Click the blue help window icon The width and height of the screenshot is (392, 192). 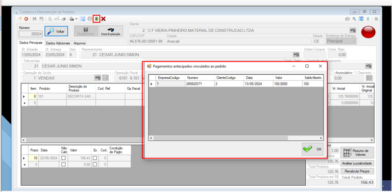click(361, 19)
